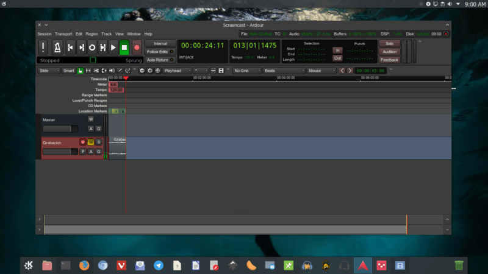This screenshot has height=274, width=488.
Task: Open the visible tracks asterisk dropdown
Action: pos(201,71)
